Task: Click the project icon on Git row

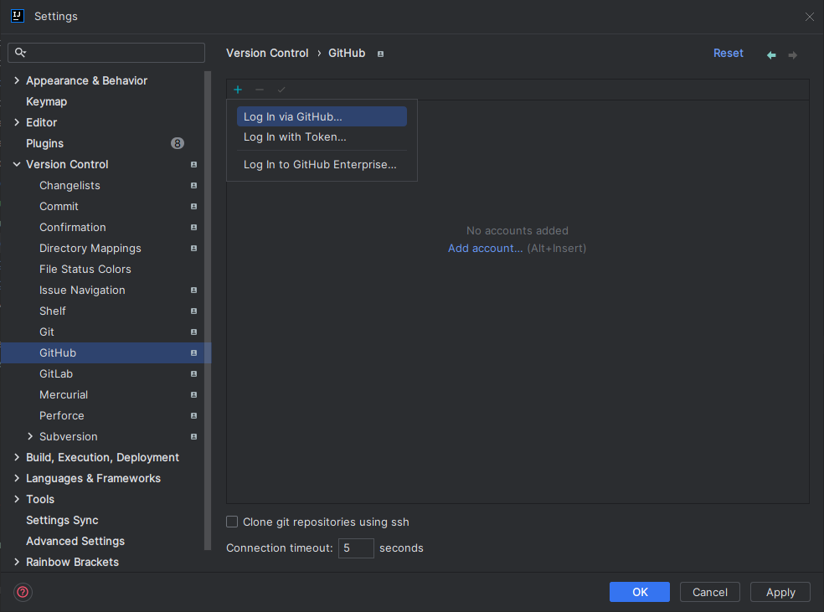Action: click(x=194, y=332)
